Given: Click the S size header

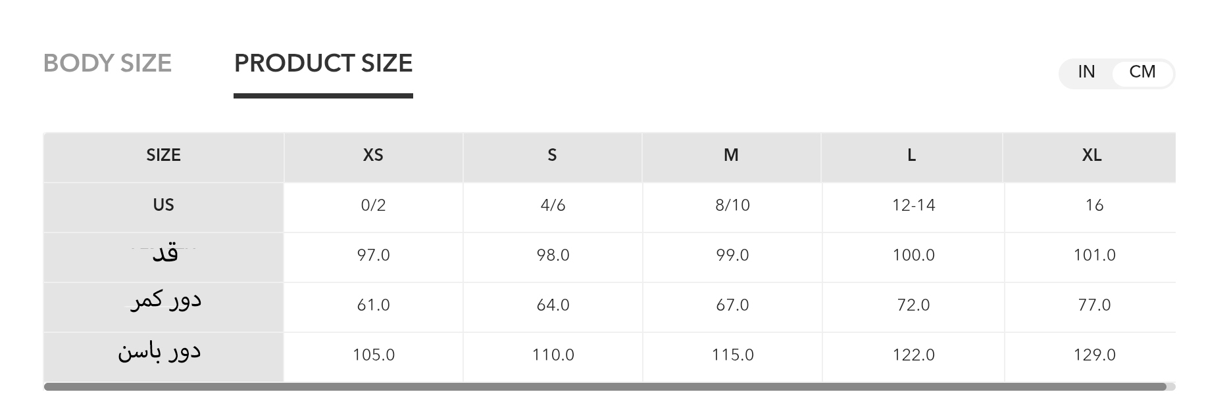Looking at the screenshot, I should pos(552,156).
